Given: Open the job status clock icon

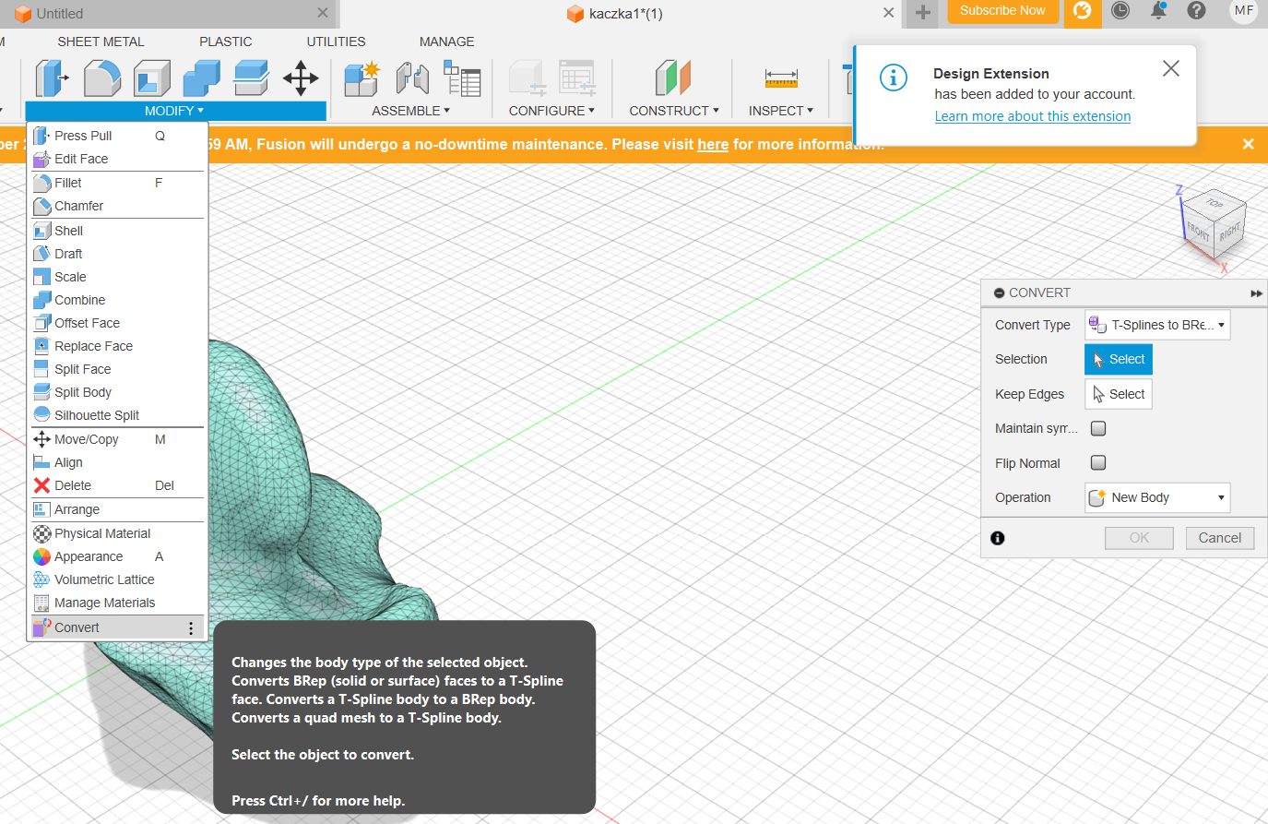Looking at the screenshot, I should (1120, 11).
